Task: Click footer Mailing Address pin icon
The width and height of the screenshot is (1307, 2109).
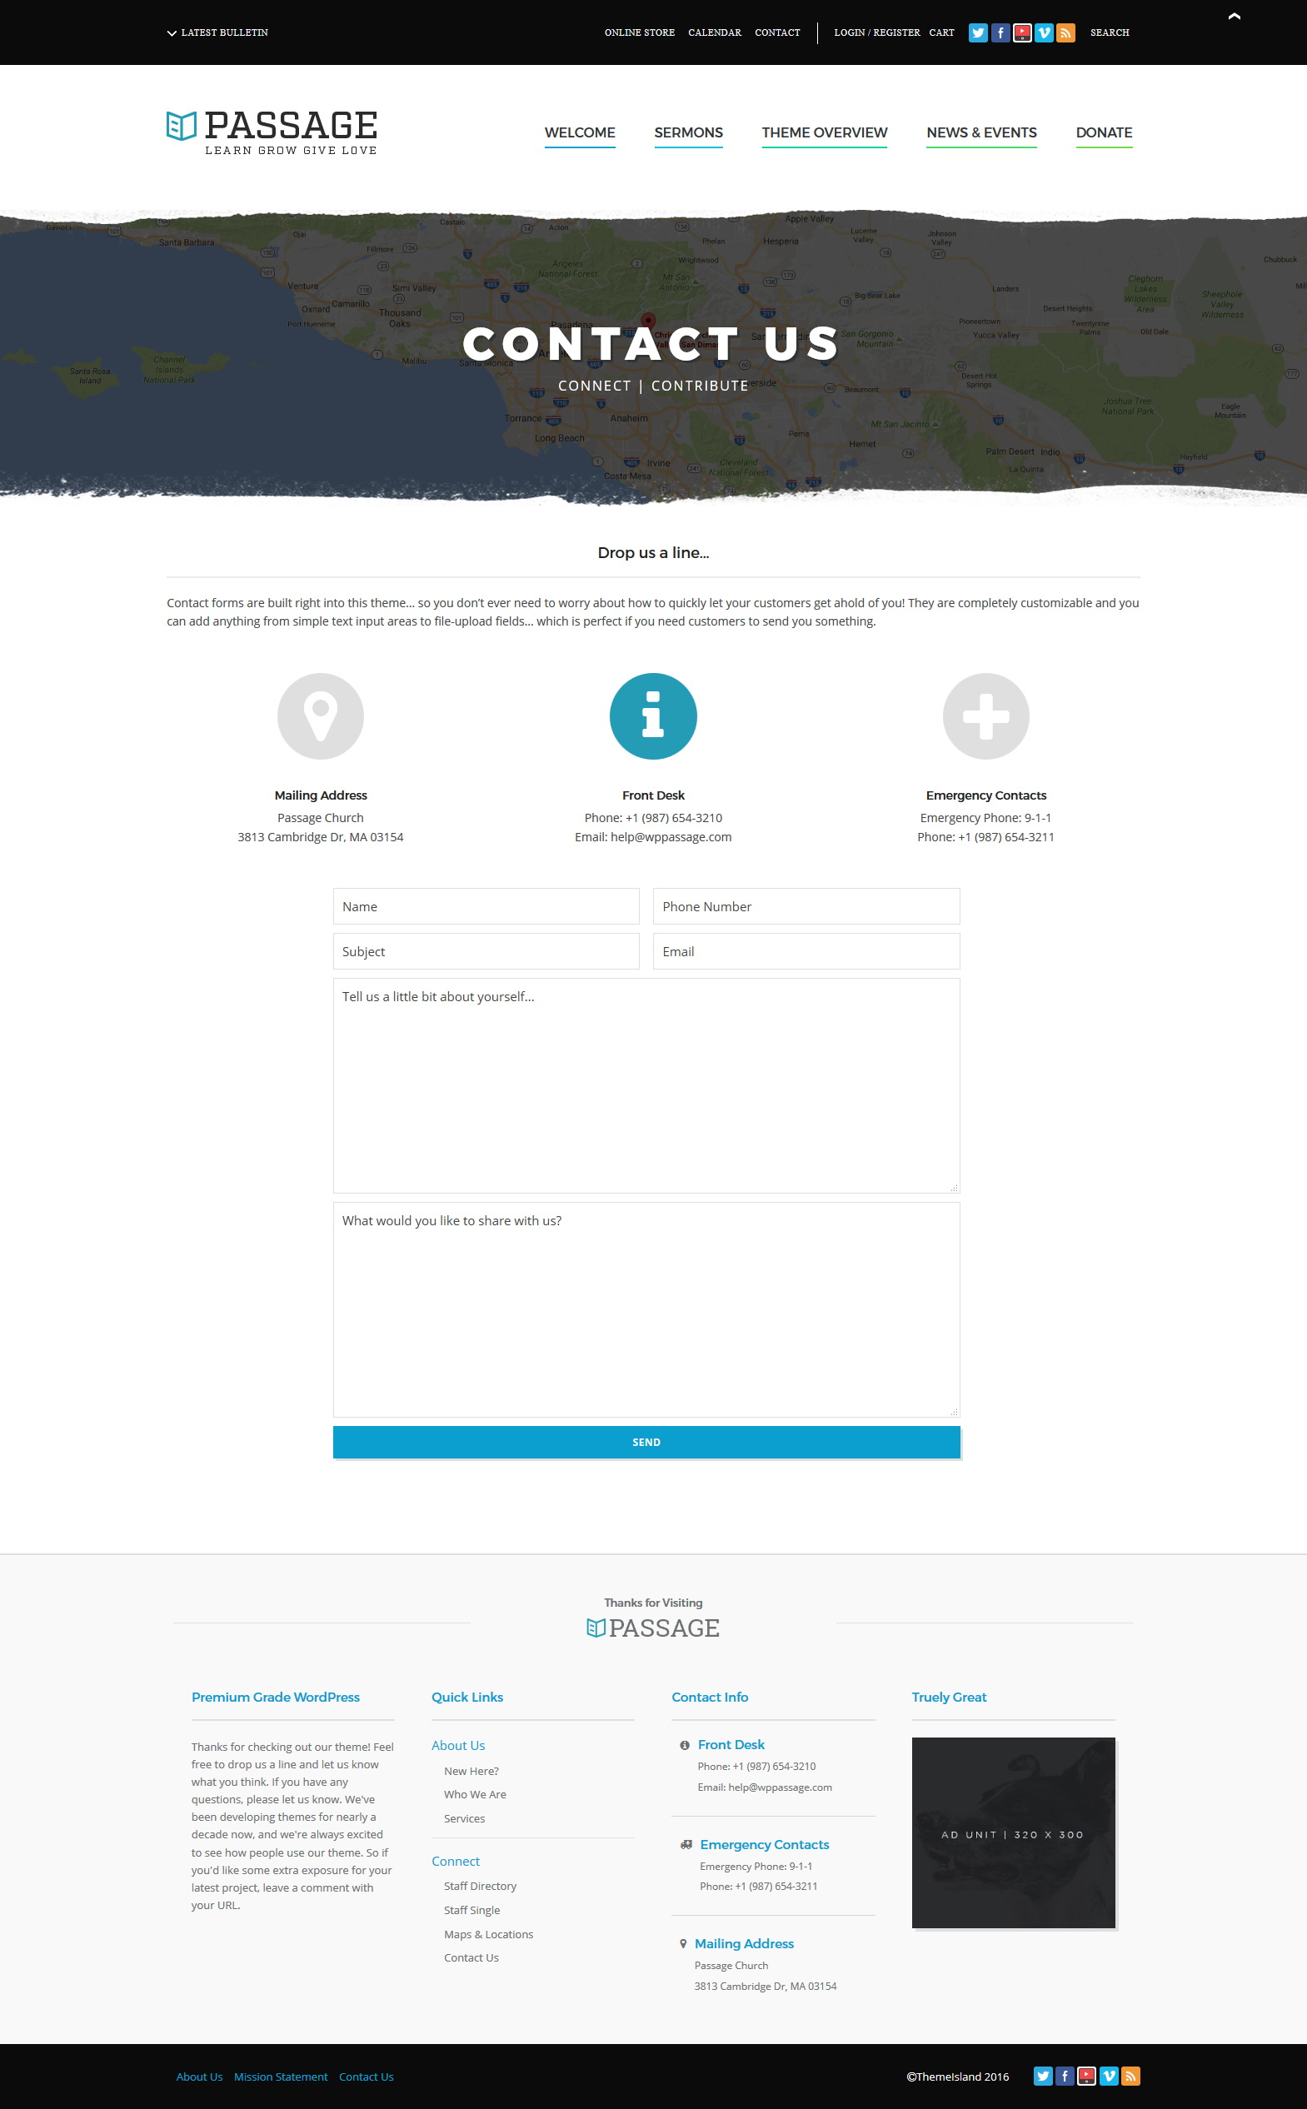Action: [684, 1944]
